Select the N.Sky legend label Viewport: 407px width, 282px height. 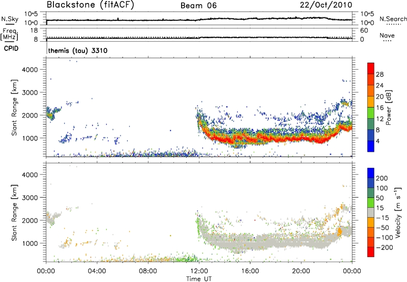10,19
